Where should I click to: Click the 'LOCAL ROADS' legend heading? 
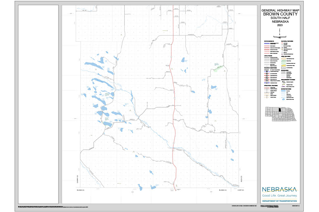click(268, 56)
